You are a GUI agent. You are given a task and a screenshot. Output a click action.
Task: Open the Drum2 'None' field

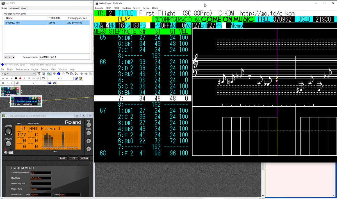pos(70,195)
